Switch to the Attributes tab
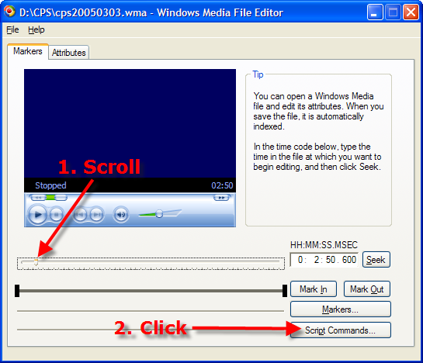 coord(69,52)
